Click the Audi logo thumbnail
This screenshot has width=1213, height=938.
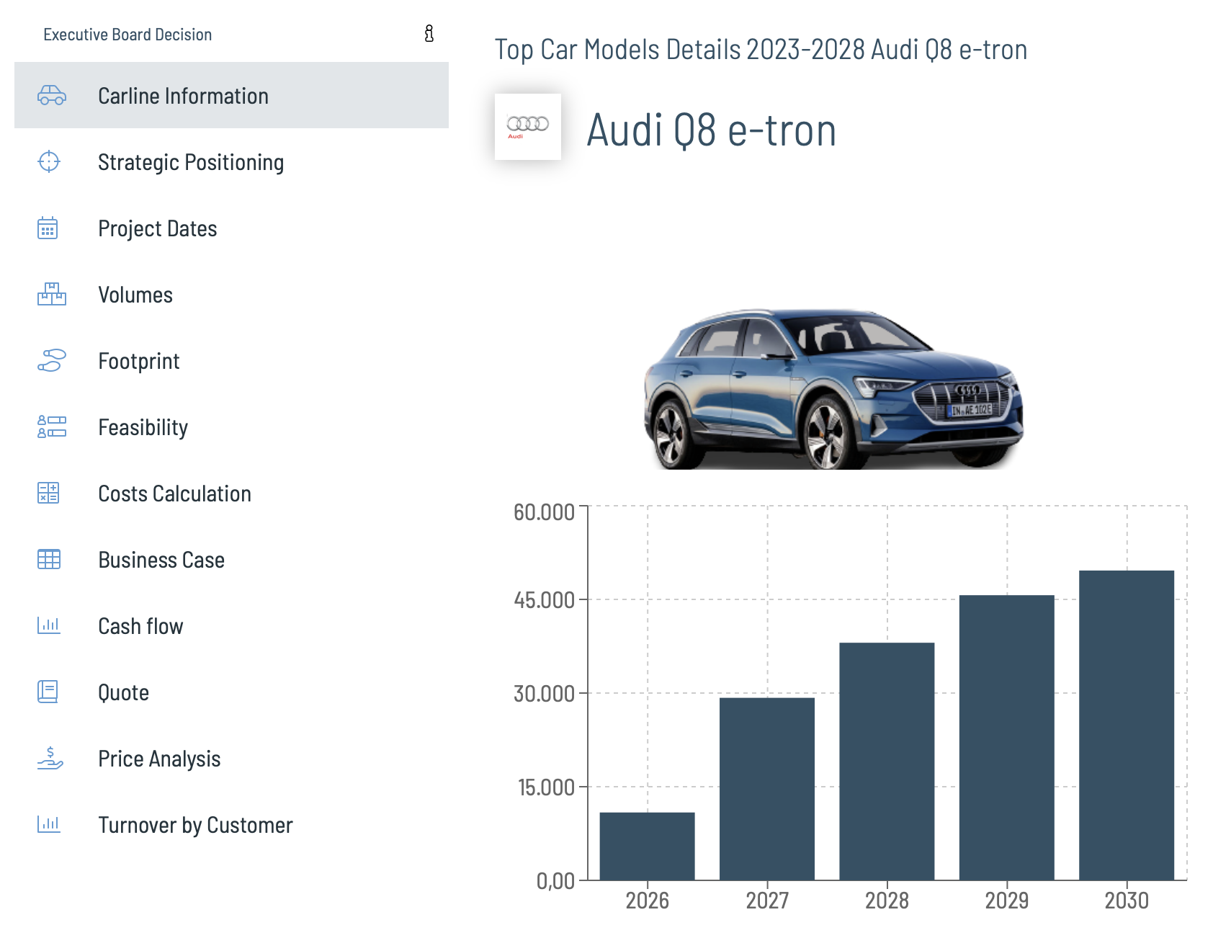(528, 127)
